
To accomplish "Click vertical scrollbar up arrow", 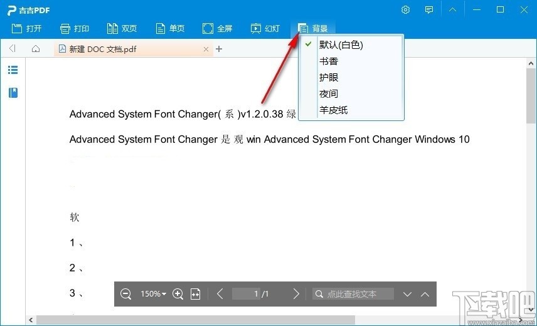I will (531, 63).
